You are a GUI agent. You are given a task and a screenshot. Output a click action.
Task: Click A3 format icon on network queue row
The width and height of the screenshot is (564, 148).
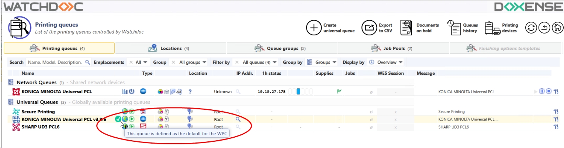(179, 92)
